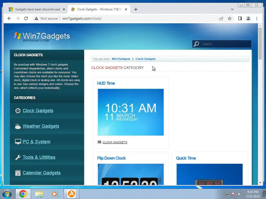266x199 pixels.
Task: Close the Clock Gadgets tab
Action: [126, 9]
